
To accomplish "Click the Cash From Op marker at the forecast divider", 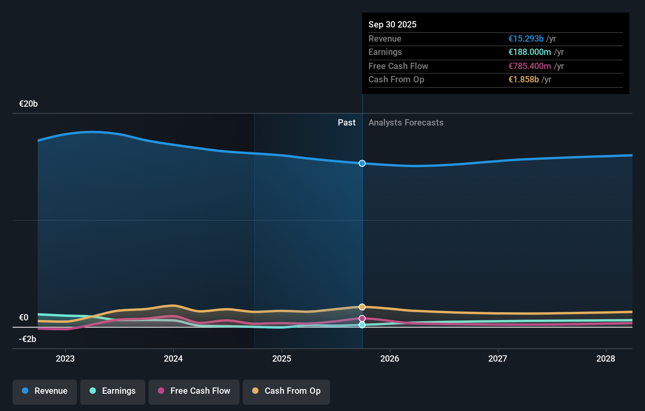I will (362, 307).
